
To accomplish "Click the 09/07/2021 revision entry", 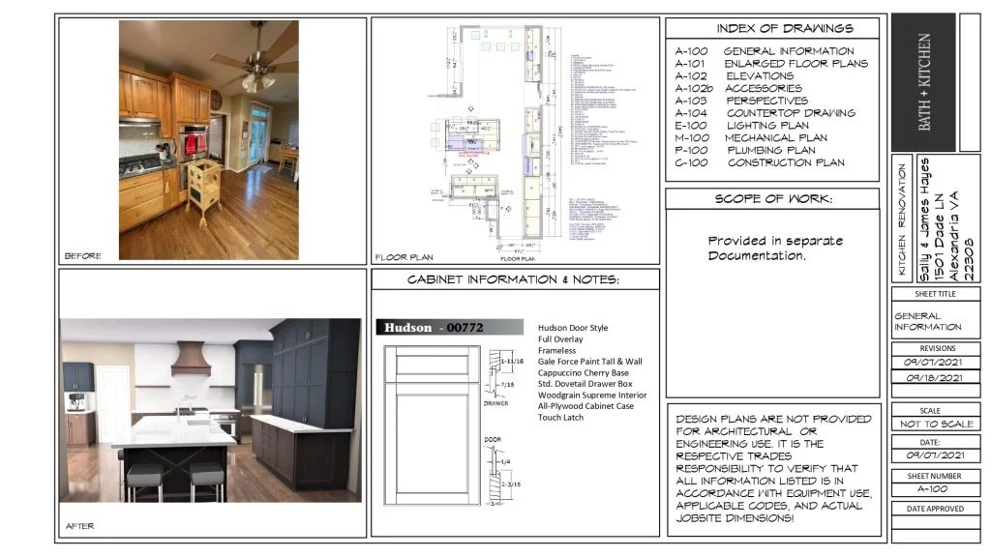I will tap(933, 363).
